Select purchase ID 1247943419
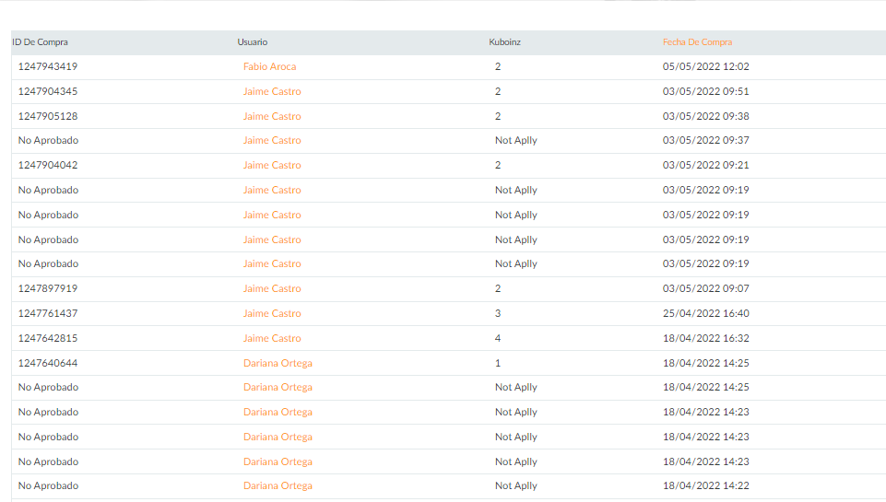Screen dimensions: 886x502 coord(47,66)
